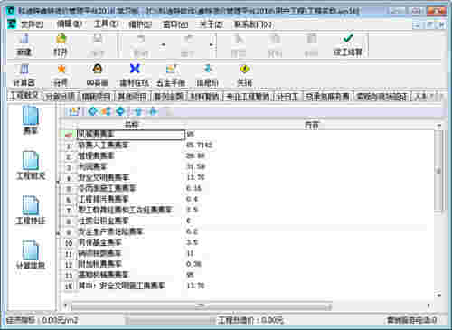Screen dimensions: 452x330
Task: Switch to the 分部分项 tab
Action: (x=61, y=97)
